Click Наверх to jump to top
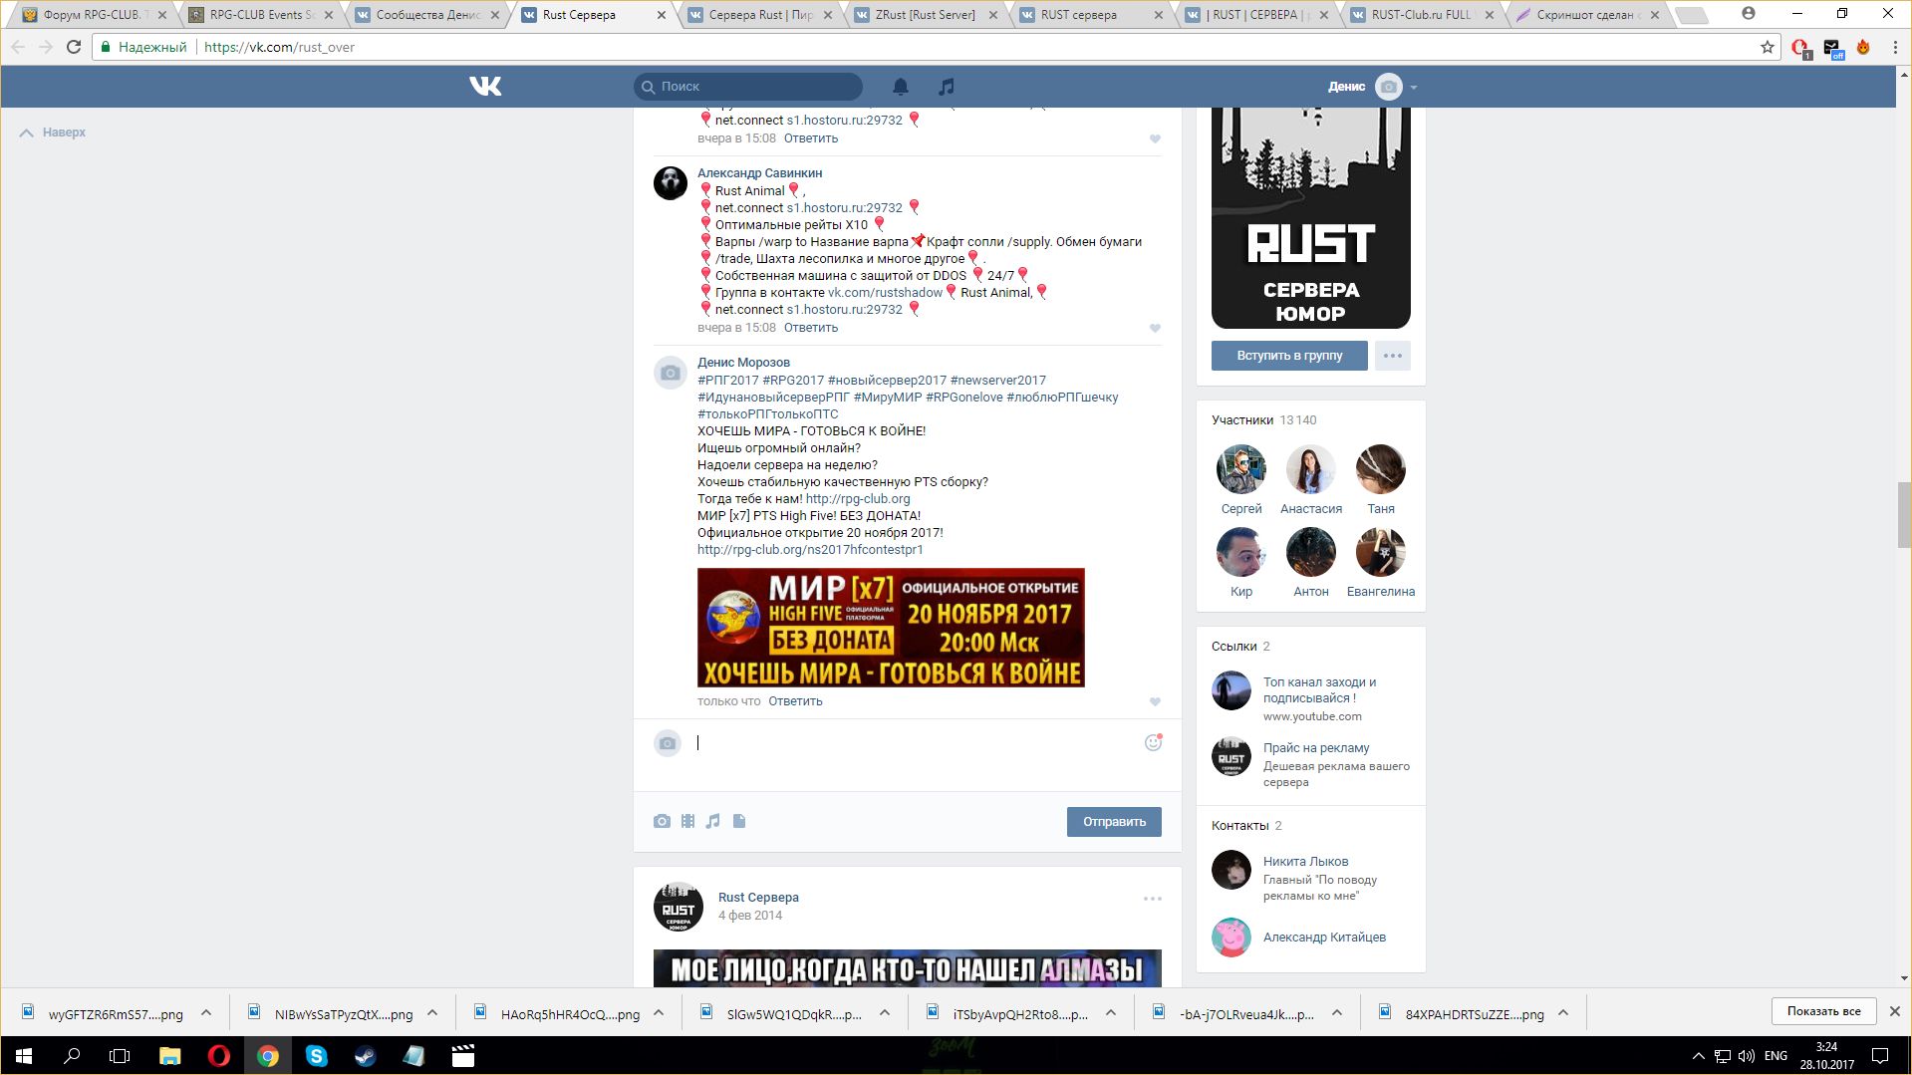This screenshot has width=1912, height=1075. coord(53,133)
